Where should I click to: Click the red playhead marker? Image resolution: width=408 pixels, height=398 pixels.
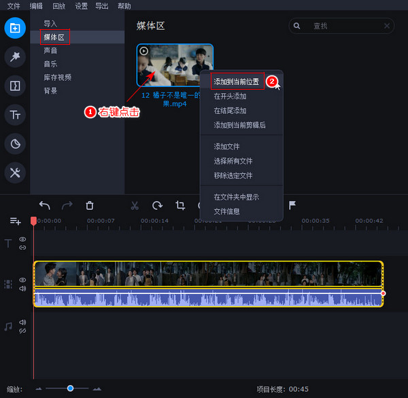tap(33, 221)
